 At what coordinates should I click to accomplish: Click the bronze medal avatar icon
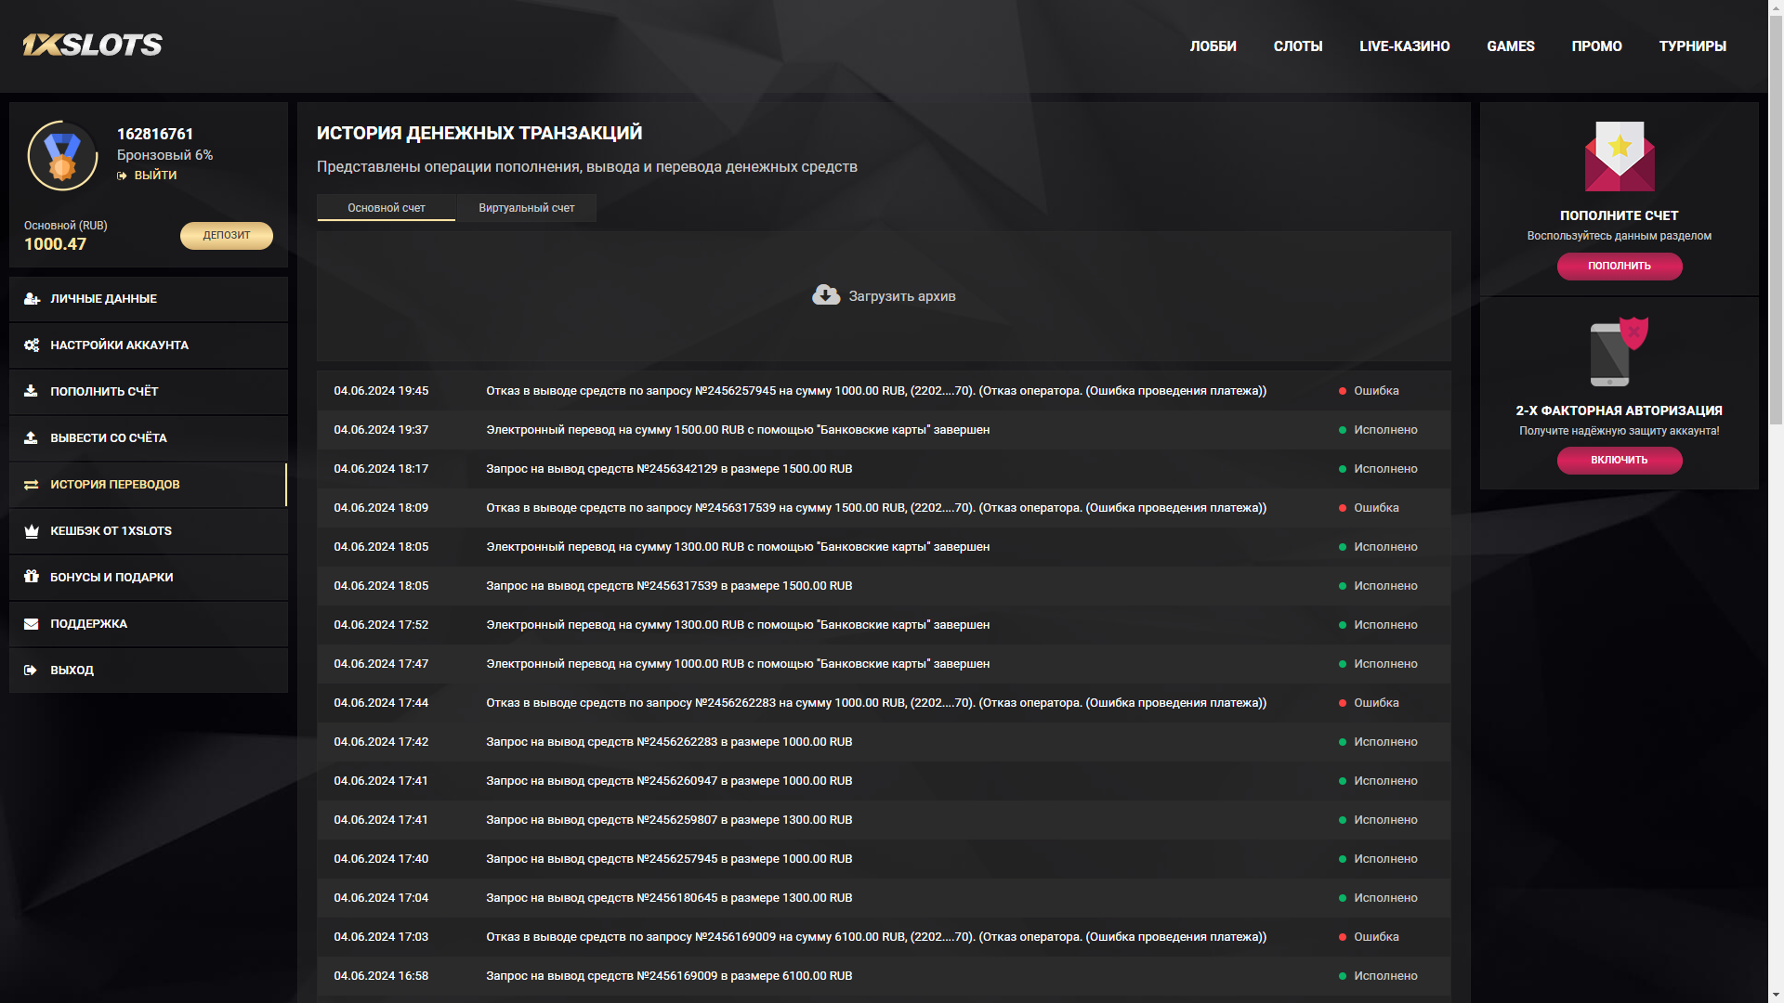pyautogui.click(x=62, y=156)
